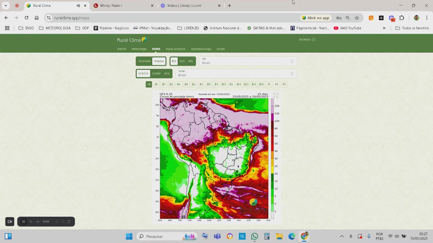Open the Windows Start menu
This screenshot has width=433, height=243.
tap(129, 236)
